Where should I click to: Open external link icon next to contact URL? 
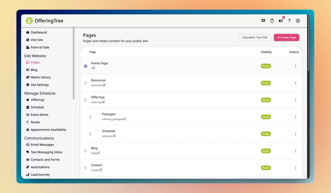click(x=101, y=170)
